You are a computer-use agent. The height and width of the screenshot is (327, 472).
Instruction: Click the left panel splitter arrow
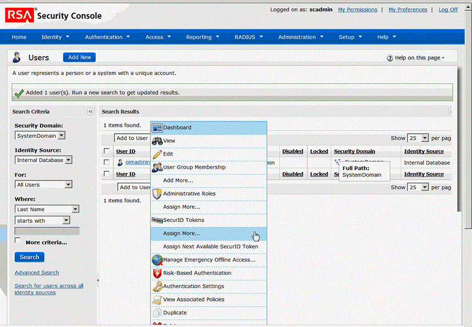[98, 280]
